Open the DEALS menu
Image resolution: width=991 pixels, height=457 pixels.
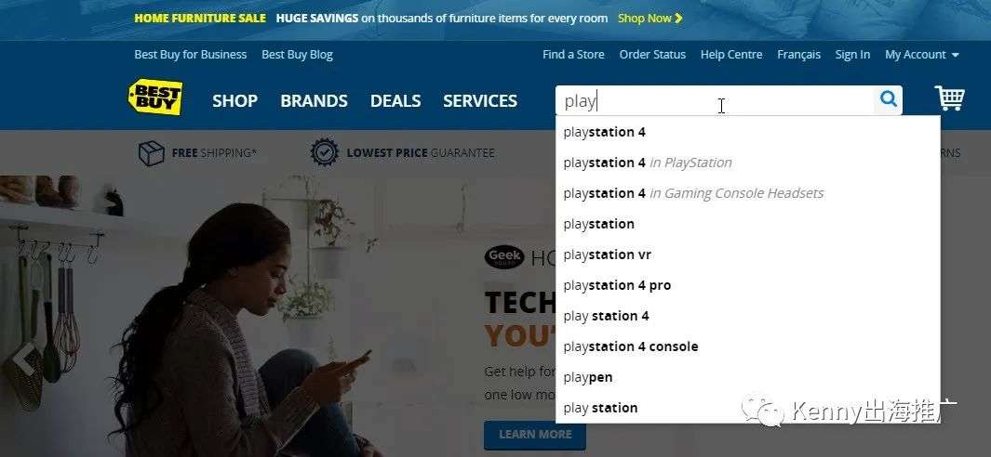pyautogui.click(x=395, y=101)
